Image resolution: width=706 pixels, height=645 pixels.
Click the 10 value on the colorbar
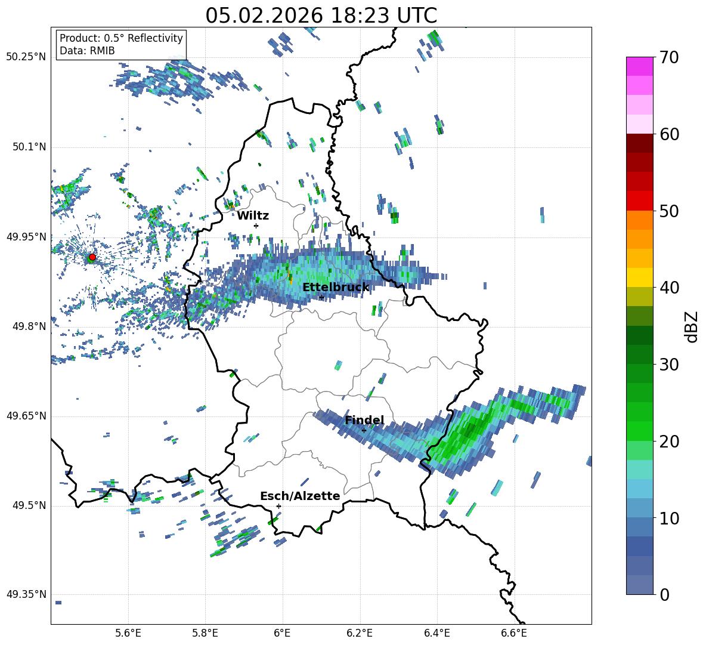pos(669,519)
